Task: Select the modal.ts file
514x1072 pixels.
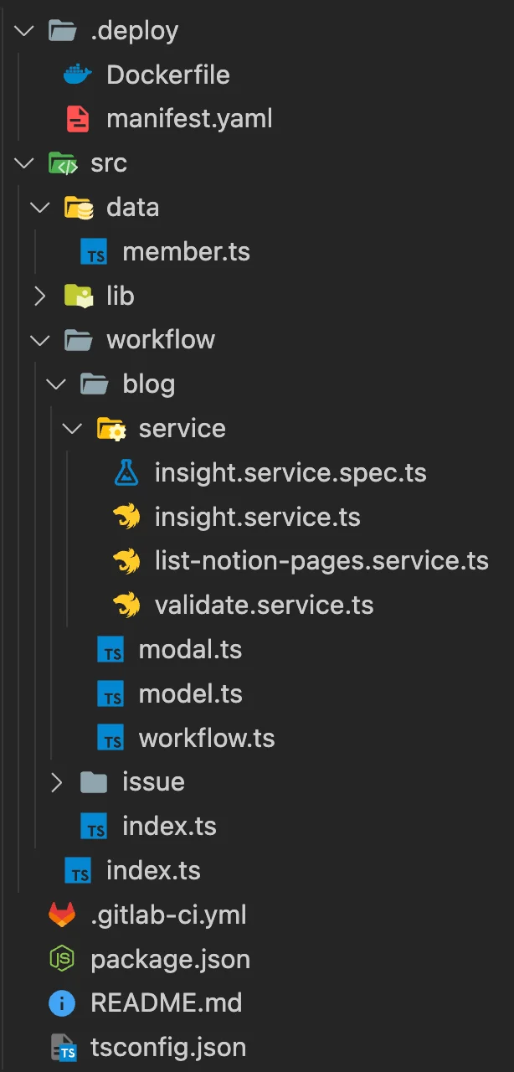Action: click(190, 650)
